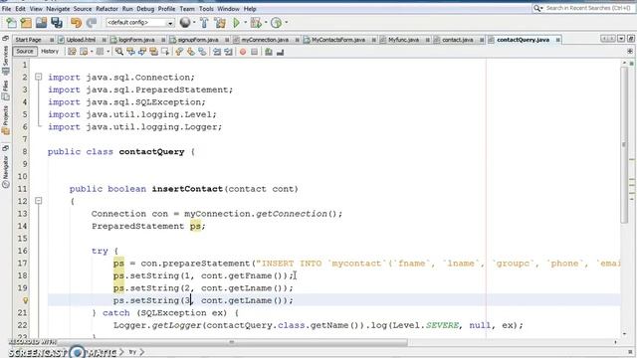
Task: Click the Profile Project clock icon
Action: [277, 23]
